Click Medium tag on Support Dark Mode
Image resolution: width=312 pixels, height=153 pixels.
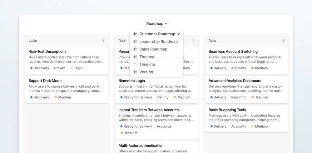62,97
